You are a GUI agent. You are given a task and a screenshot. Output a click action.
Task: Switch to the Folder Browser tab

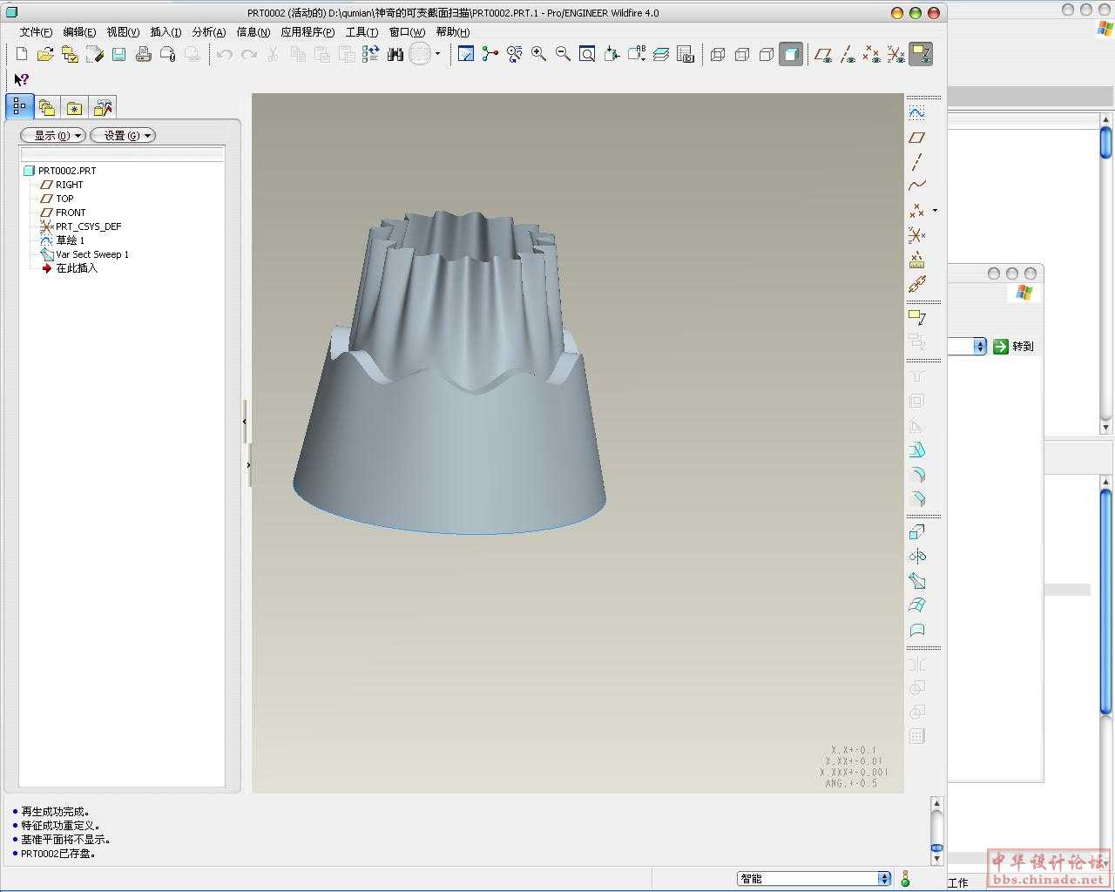47,107
